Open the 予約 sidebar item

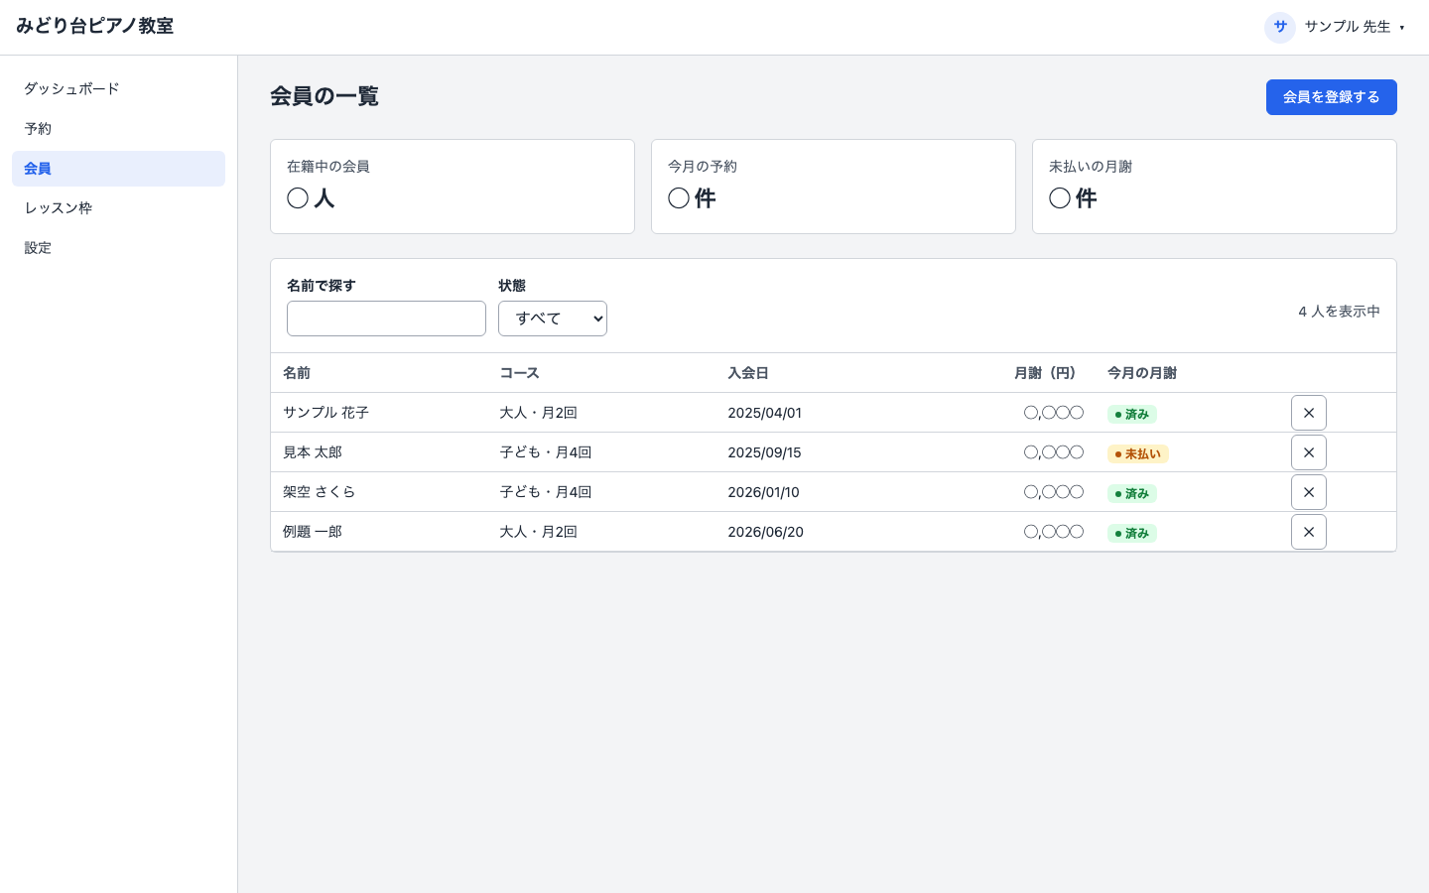click(118, 129)
